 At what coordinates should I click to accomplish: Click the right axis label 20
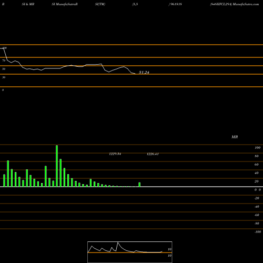257,181
